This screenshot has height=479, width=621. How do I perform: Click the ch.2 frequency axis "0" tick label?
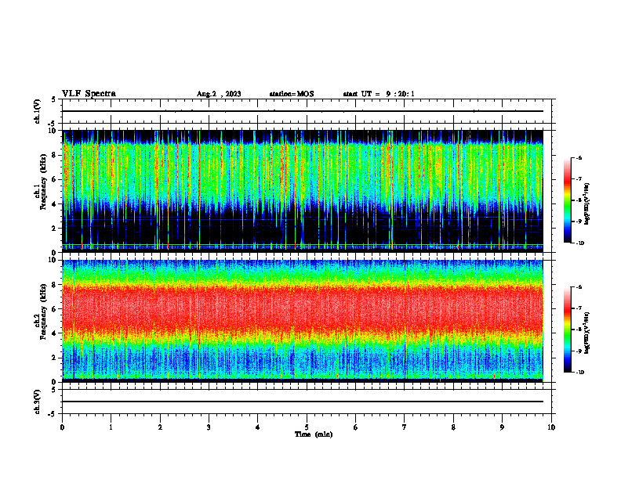tap(54, 382)
